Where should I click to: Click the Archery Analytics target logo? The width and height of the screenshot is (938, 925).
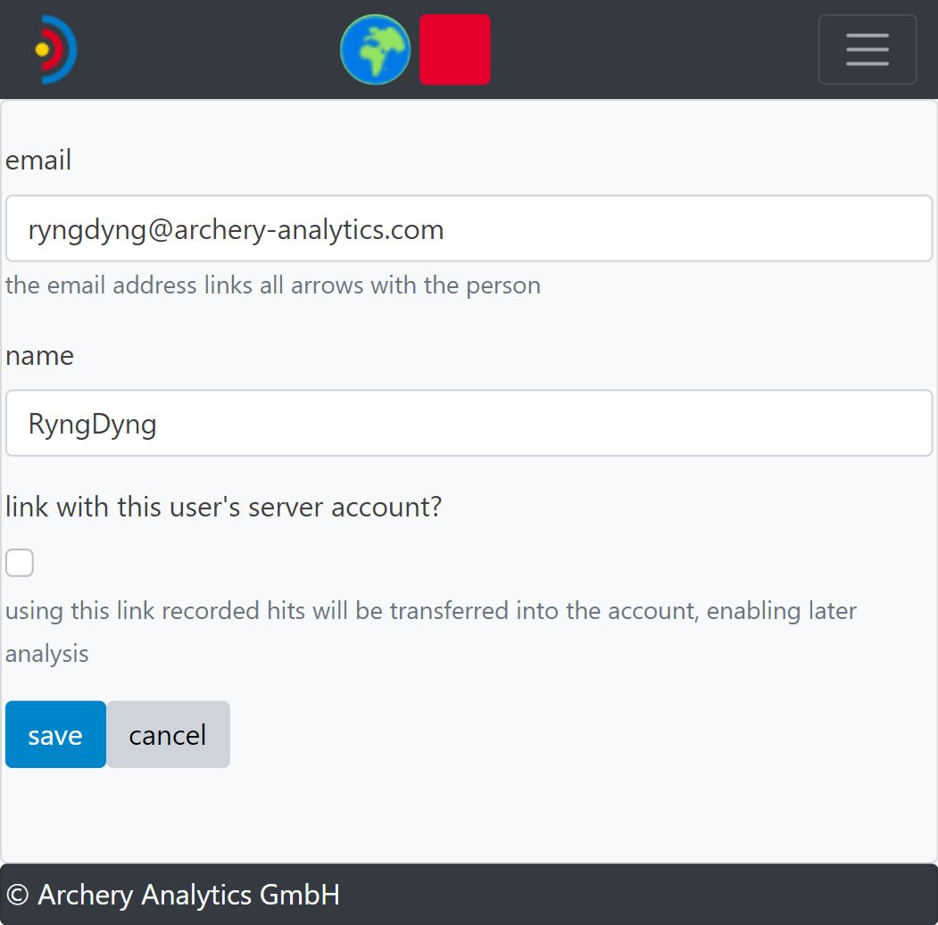[55, 50]
